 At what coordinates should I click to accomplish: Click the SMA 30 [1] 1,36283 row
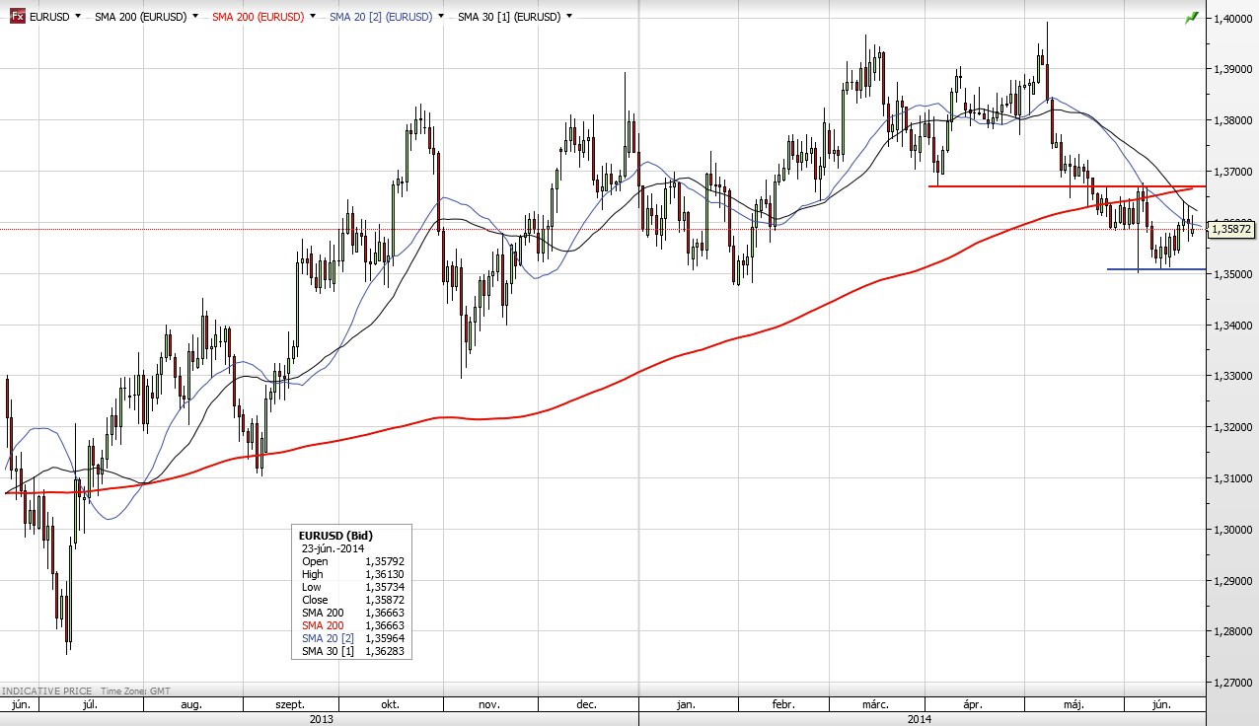(353, 651)
